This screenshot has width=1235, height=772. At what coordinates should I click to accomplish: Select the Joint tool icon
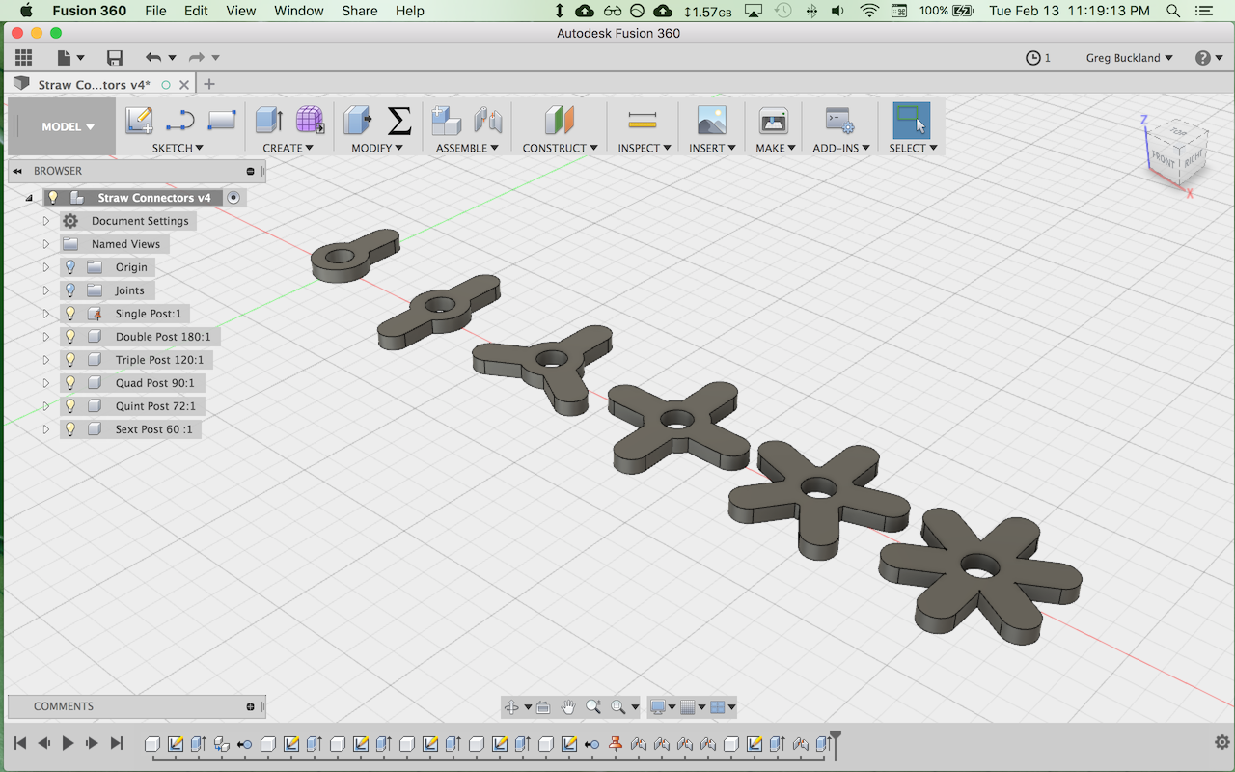coord(488,121)
